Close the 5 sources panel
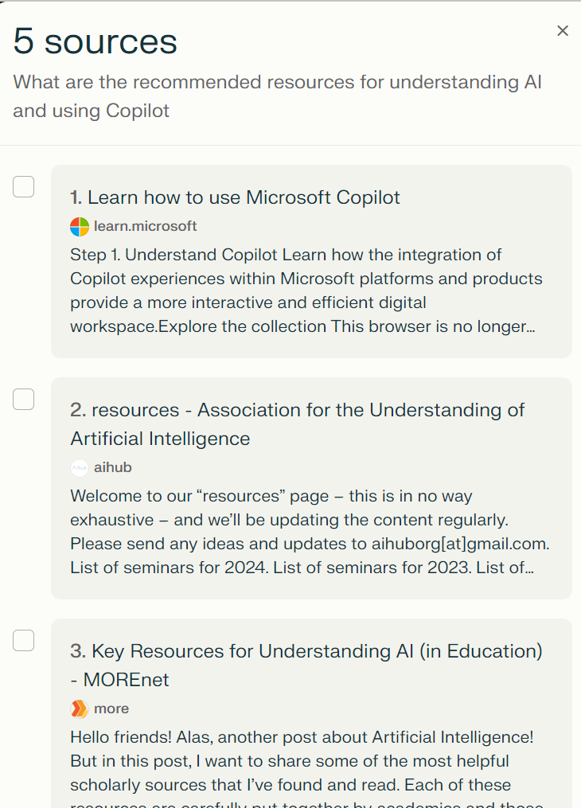Viewport: 581px width, 808px height. [563, 31]
